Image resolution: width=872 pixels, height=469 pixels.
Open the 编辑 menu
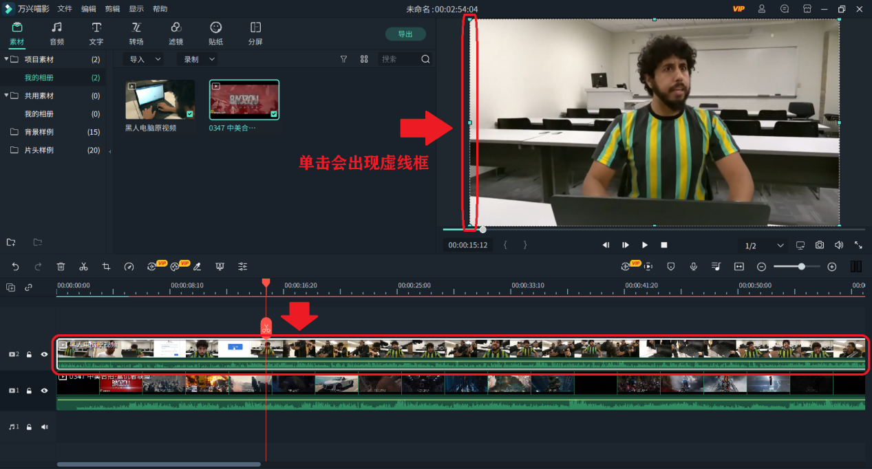89,9
